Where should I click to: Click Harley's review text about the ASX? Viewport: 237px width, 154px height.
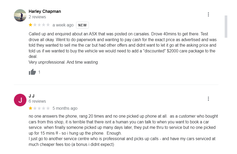coord(123,48)
